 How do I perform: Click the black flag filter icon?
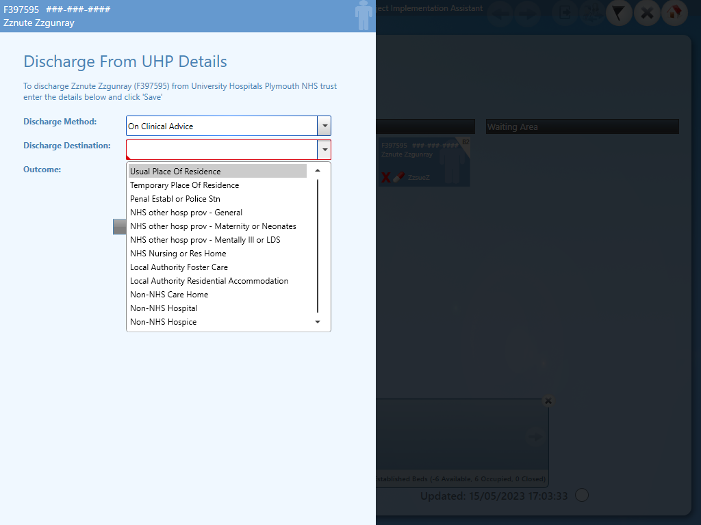[x=619, y=13]
